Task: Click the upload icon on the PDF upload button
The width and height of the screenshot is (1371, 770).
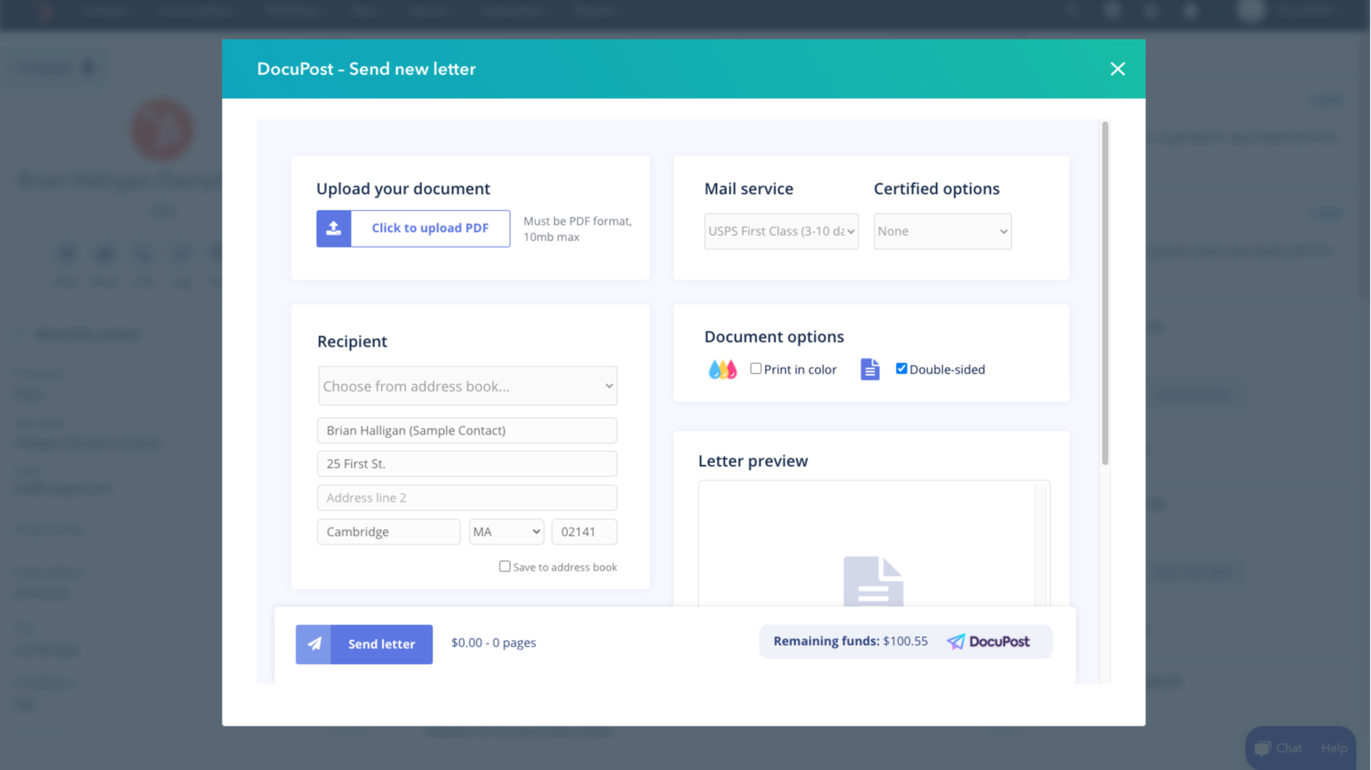Action: (333, 228)
